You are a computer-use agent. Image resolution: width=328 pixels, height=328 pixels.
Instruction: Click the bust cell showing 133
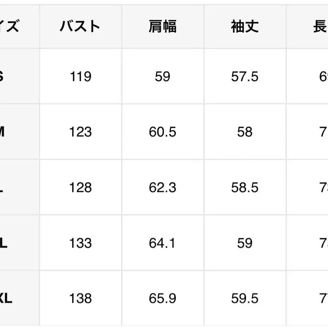coord(80,243)
